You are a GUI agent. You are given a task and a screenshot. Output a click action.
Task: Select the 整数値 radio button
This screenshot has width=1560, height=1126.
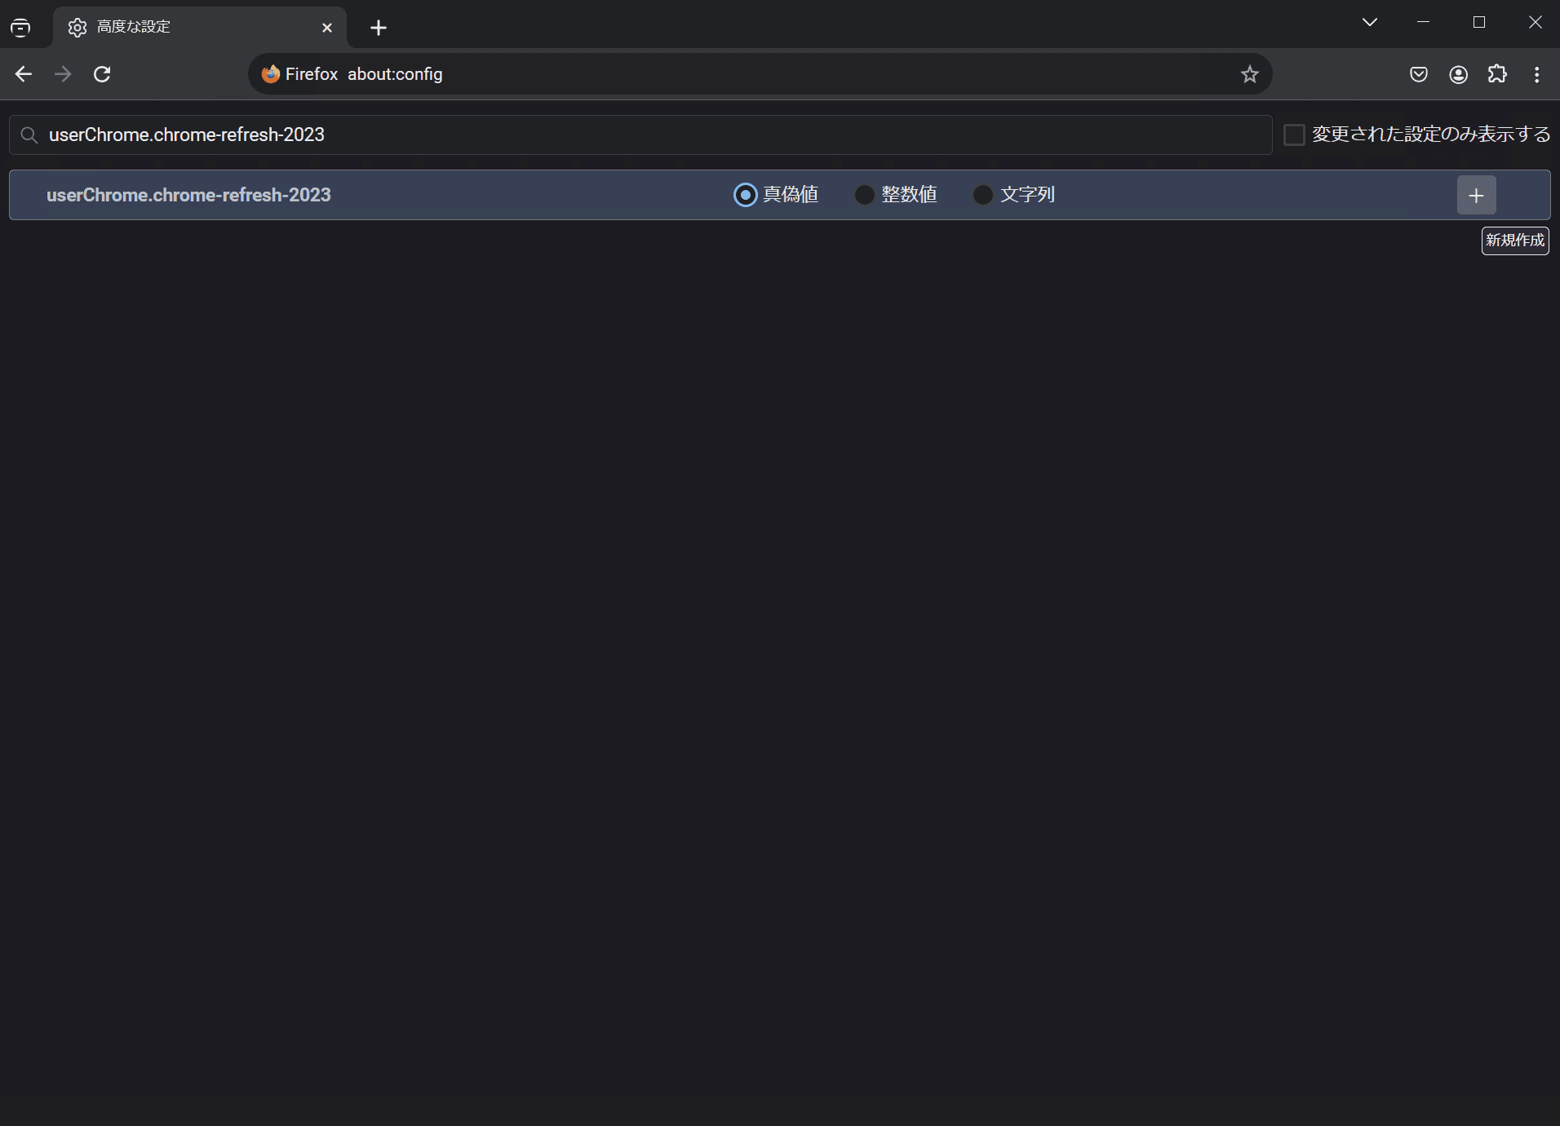point(864,195)
